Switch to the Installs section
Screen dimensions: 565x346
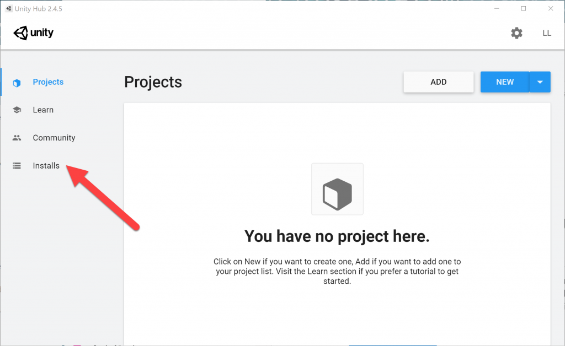[x=46, y=165]
